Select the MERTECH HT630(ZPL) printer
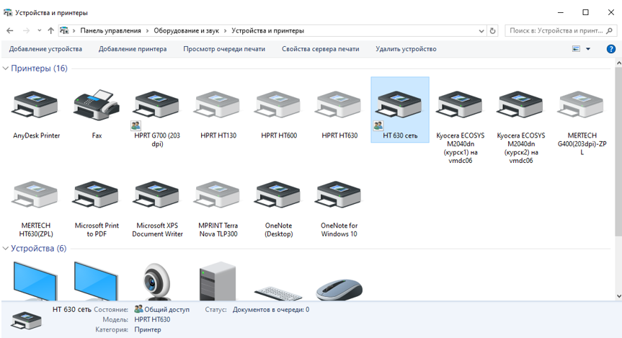Viewport: 622px width, 338px height. pyautogui.click(x=36, y=197)
